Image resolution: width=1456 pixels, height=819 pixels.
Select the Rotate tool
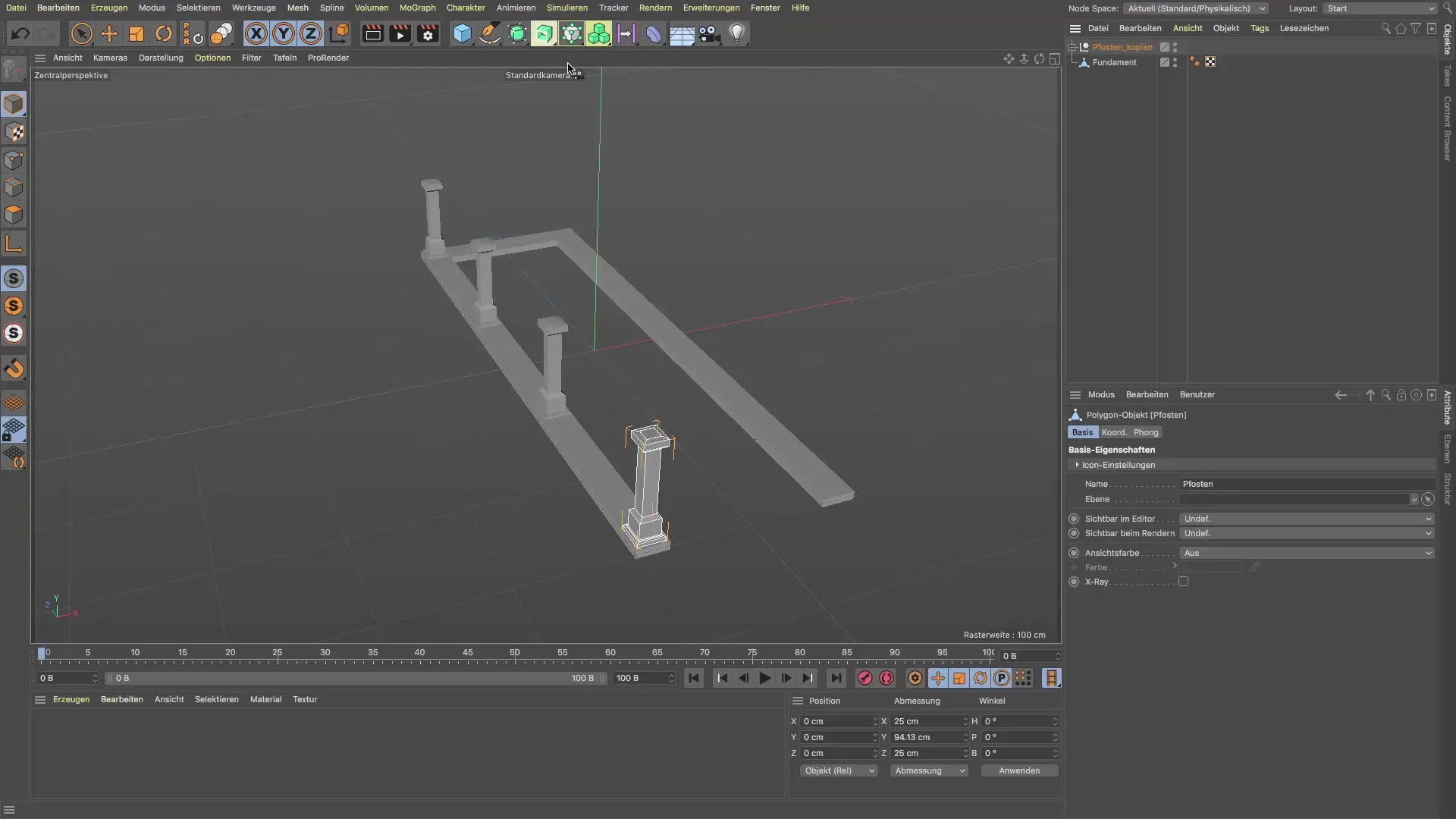click(x=163, y=33)
